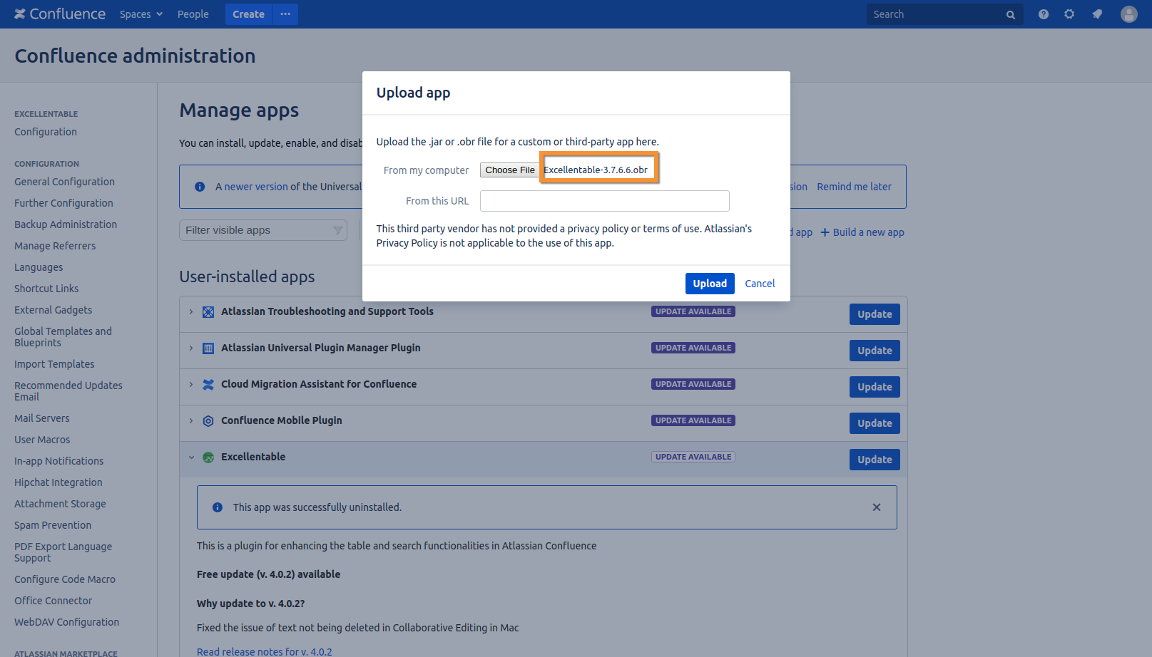Click the header Search field
This screenshot has width=1152, height=657.
click(x=945, y=14)
